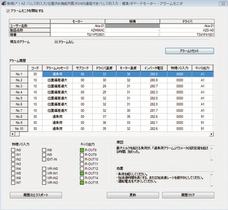Click the コード column header
The image size is (228, 210).
(x=35, y=68)
